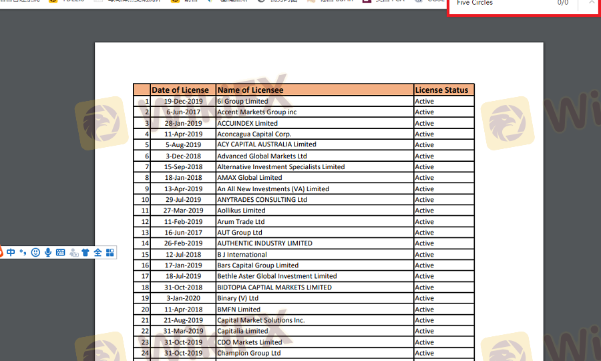
Task: Click the date '5-Aug-2019'
Action: coord(183,144)
